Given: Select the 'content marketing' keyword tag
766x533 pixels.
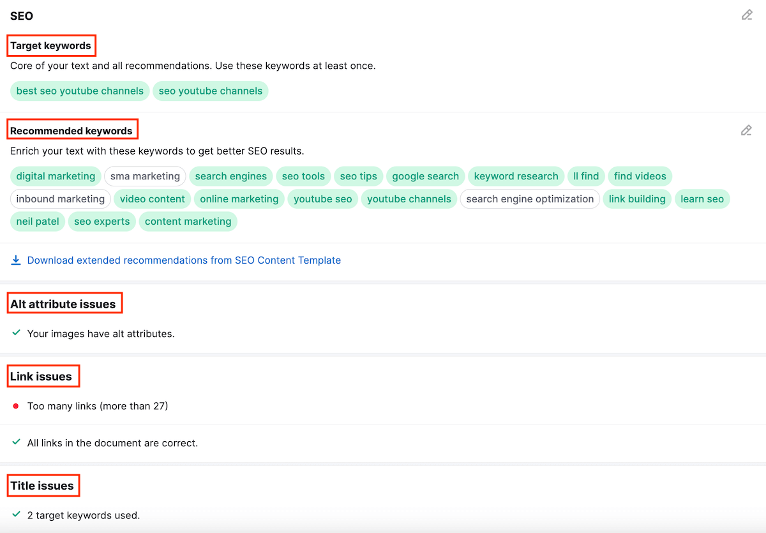Looking at the screenshot, I should [x=188, y=221].
